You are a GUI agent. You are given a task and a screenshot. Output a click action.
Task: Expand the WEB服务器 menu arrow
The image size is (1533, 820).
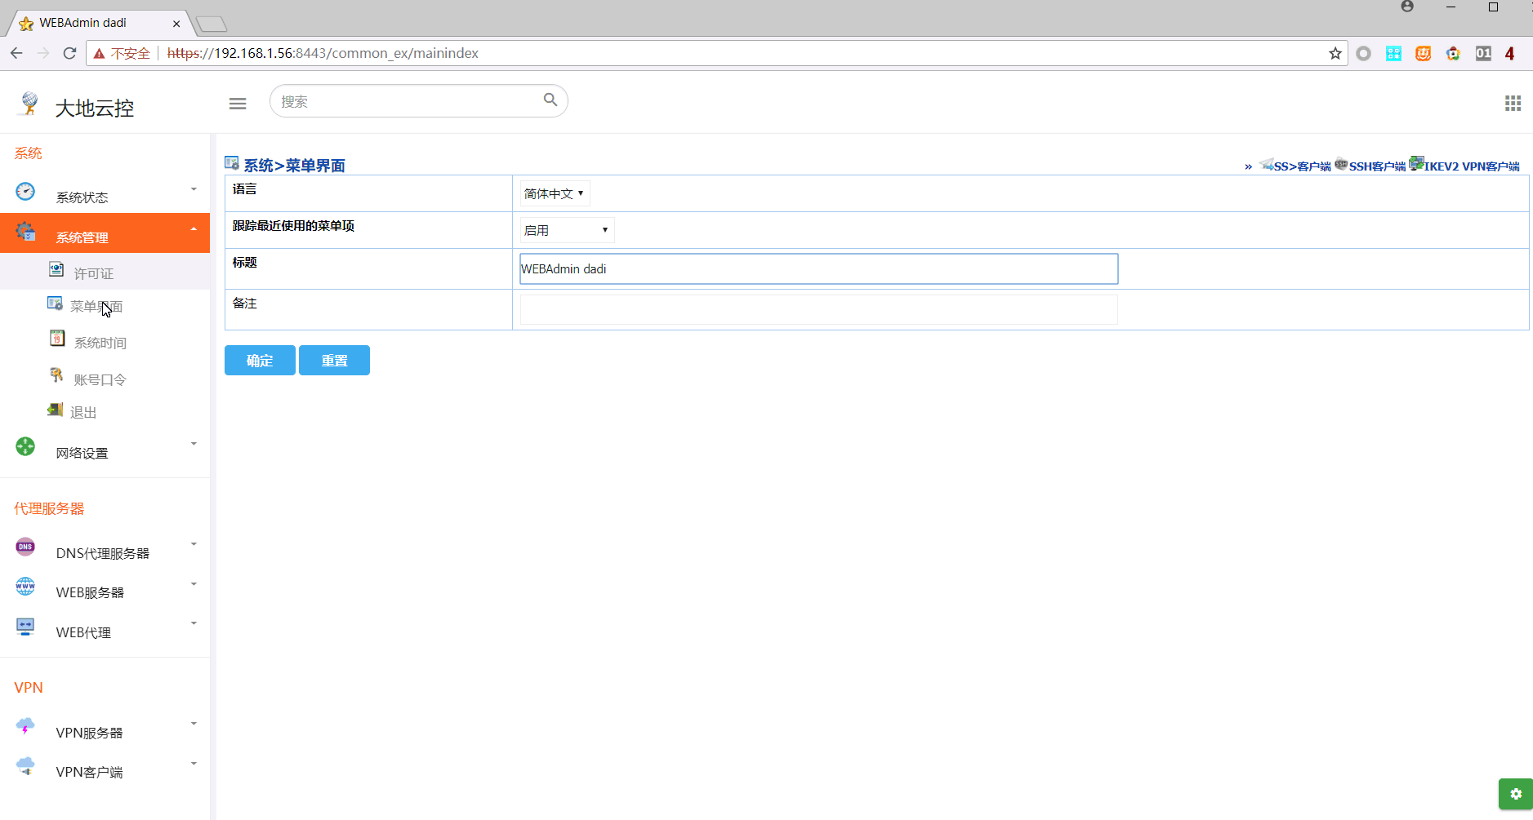pos(194,584)
